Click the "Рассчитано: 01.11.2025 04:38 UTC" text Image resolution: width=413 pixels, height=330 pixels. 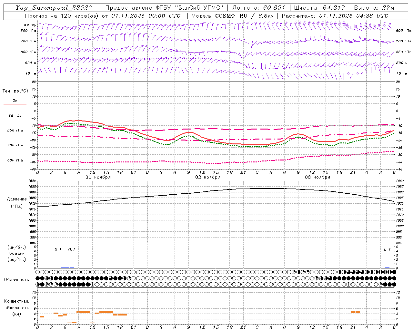335,16
